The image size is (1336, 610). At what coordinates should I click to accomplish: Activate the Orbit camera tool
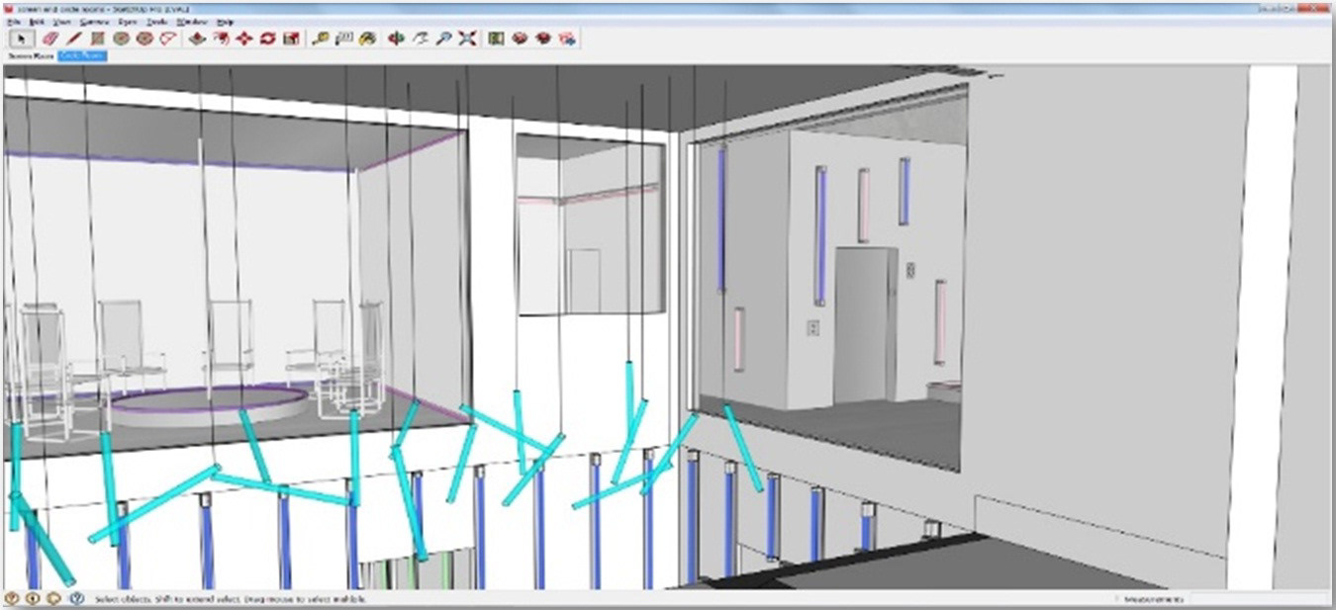(397, 39)
